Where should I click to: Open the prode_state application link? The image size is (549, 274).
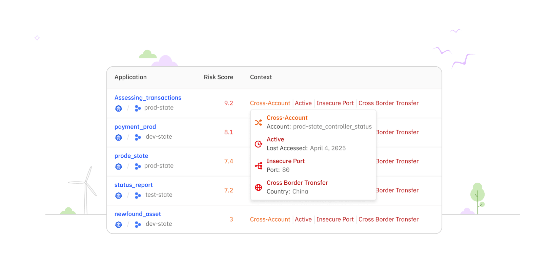pyautogui.click(x=131, y=156)
